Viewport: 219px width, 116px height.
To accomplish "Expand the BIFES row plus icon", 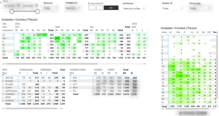I will coord(3,97).
